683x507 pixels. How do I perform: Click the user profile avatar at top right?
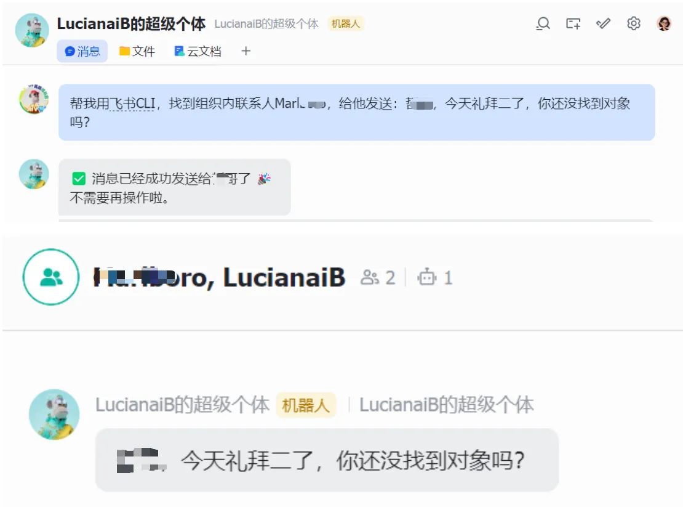coord(664,23)
